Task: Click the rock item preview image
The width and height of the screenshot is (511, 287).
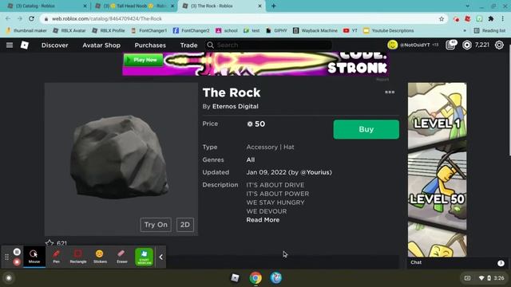Action: (121, 159)
